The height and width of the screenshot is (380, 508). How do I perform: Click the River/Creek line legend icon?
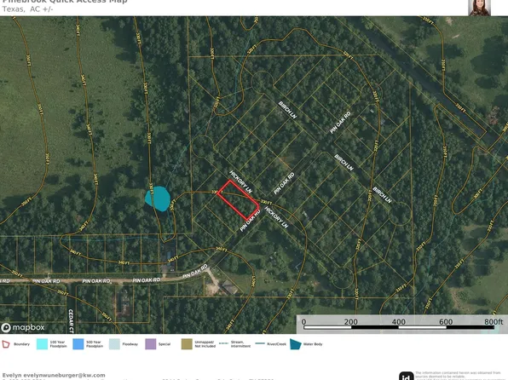pos(260,343)
